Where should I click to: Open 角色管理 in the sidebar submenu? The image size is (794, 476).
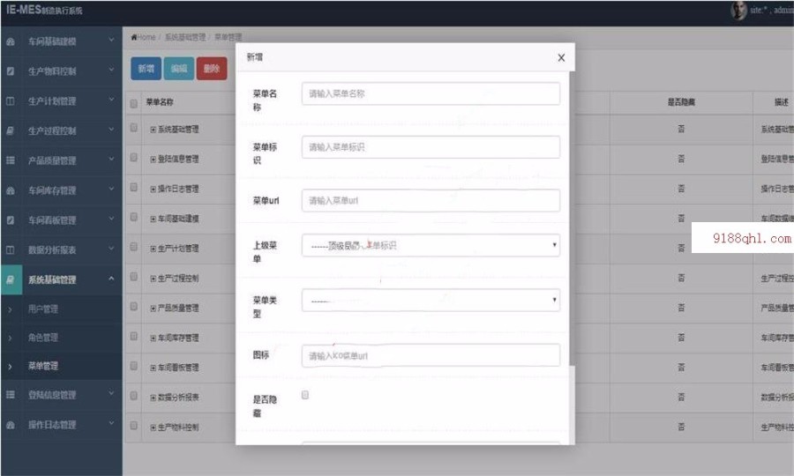[43, 338]
